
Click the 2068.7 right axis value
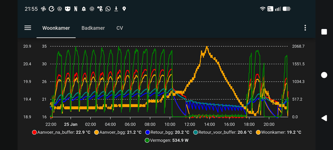click(x=298, y=47)
